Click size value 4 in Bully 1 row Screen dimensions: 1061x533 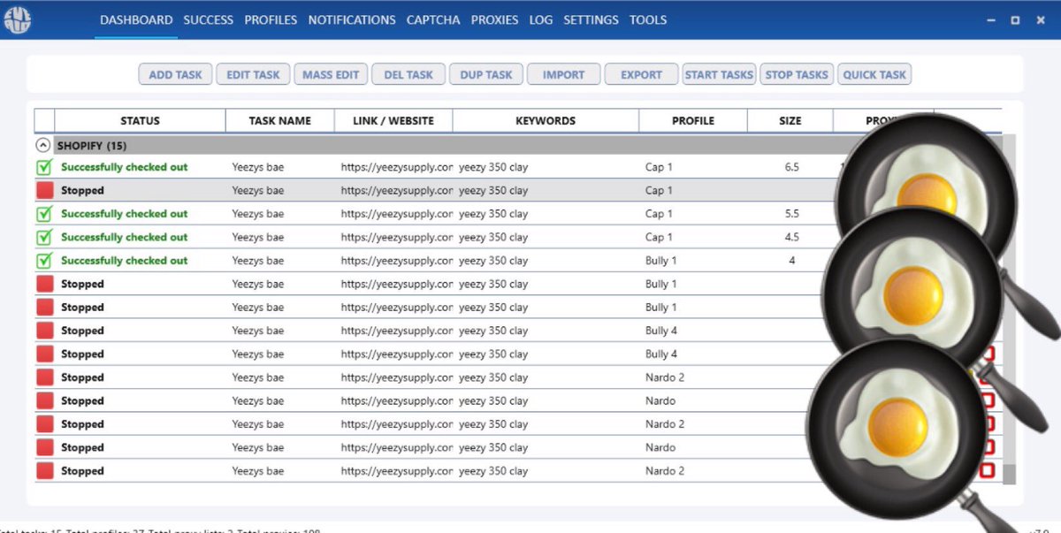point(791,260)
